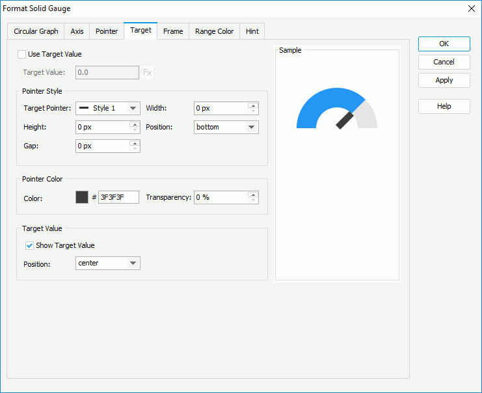
Task: Click the Fx formula icon beside Target Value
Action: coord(148,73)
